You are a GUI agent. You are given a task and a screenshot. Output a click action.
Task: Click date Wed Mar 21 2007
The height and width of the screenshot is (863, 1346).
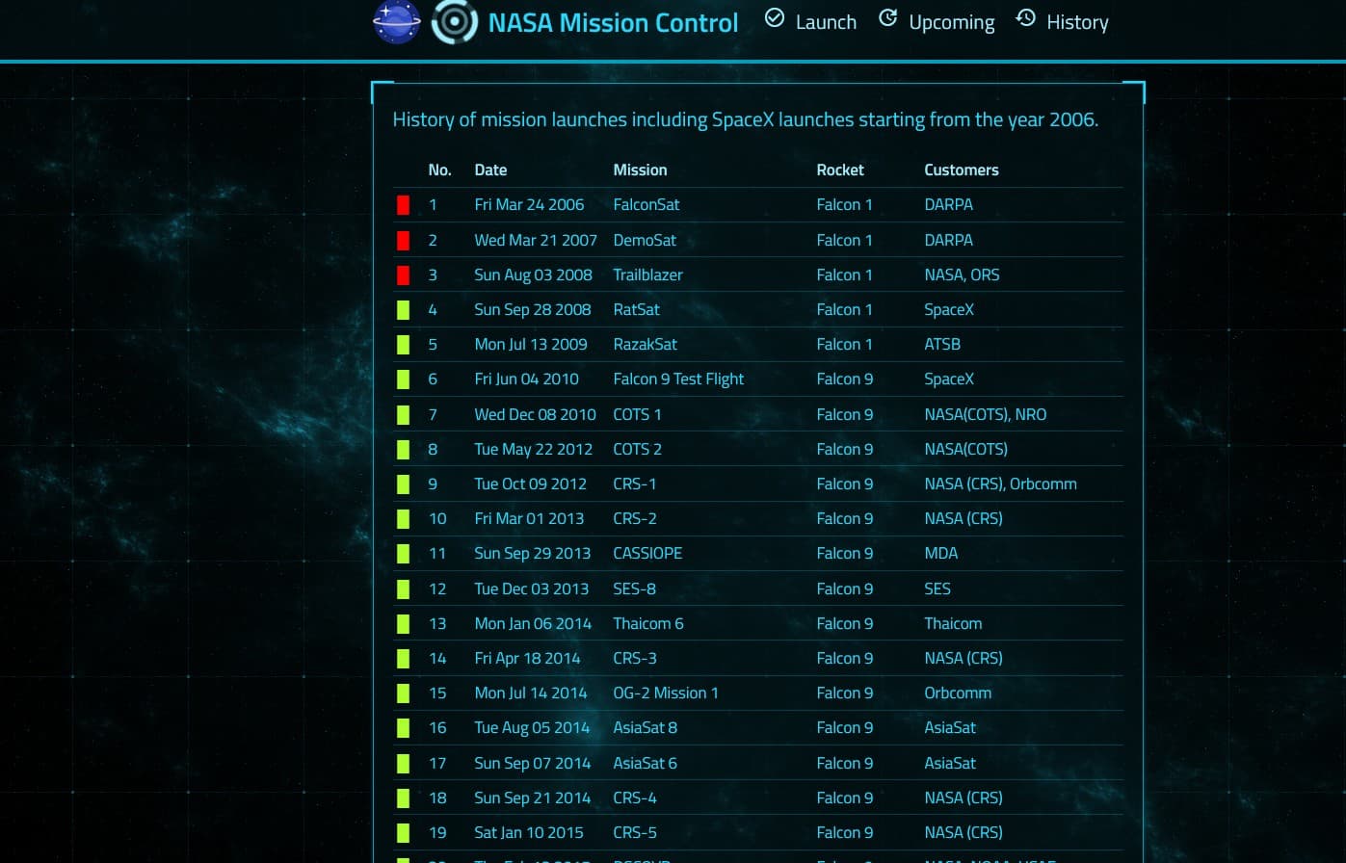(536, 240)
